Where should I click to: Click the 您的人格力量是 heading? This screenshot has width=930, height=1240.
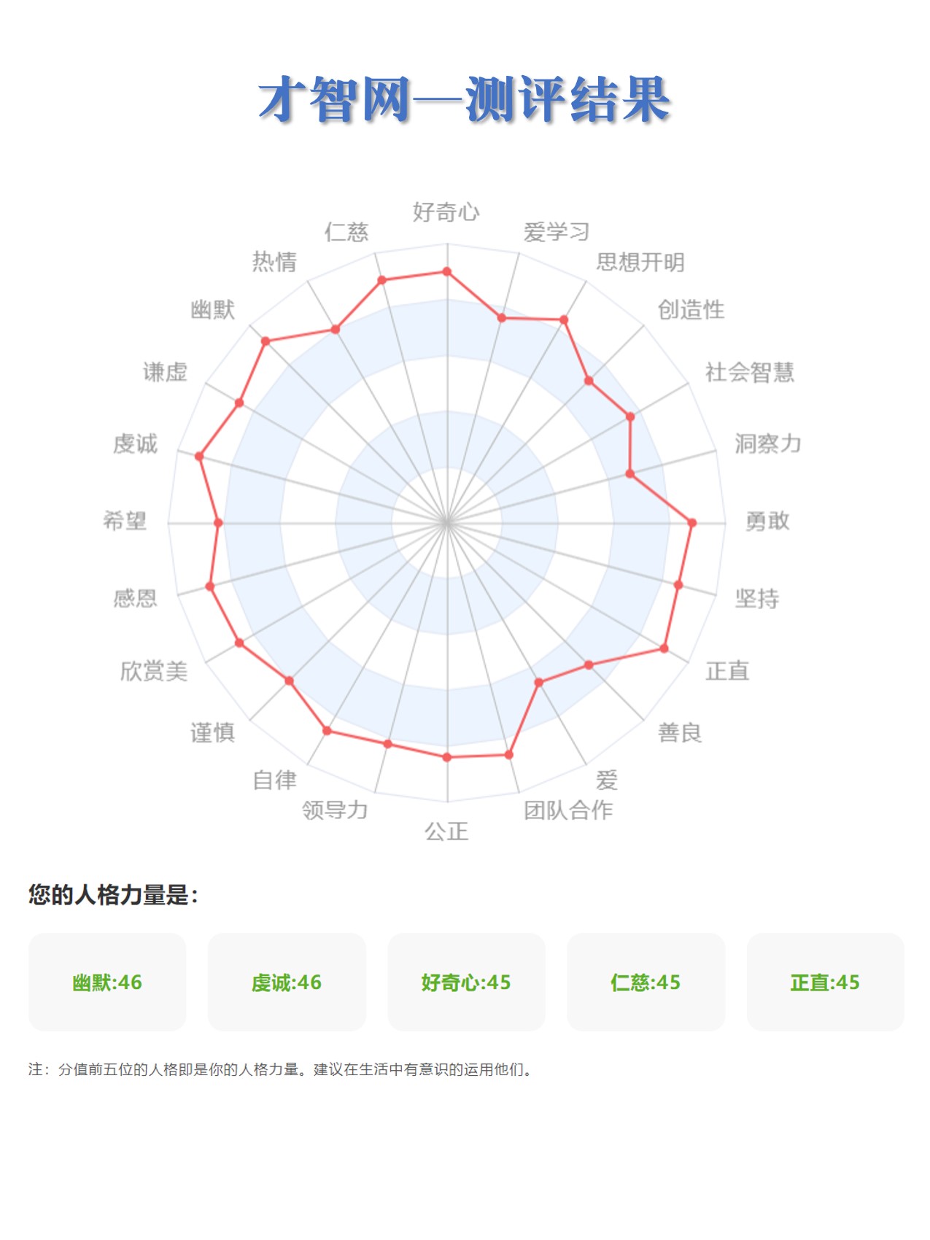113,894
